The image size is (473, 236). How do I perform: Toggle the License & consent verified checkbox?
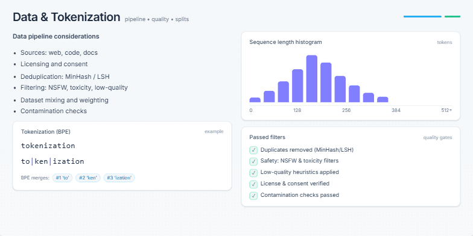point(253,184)
